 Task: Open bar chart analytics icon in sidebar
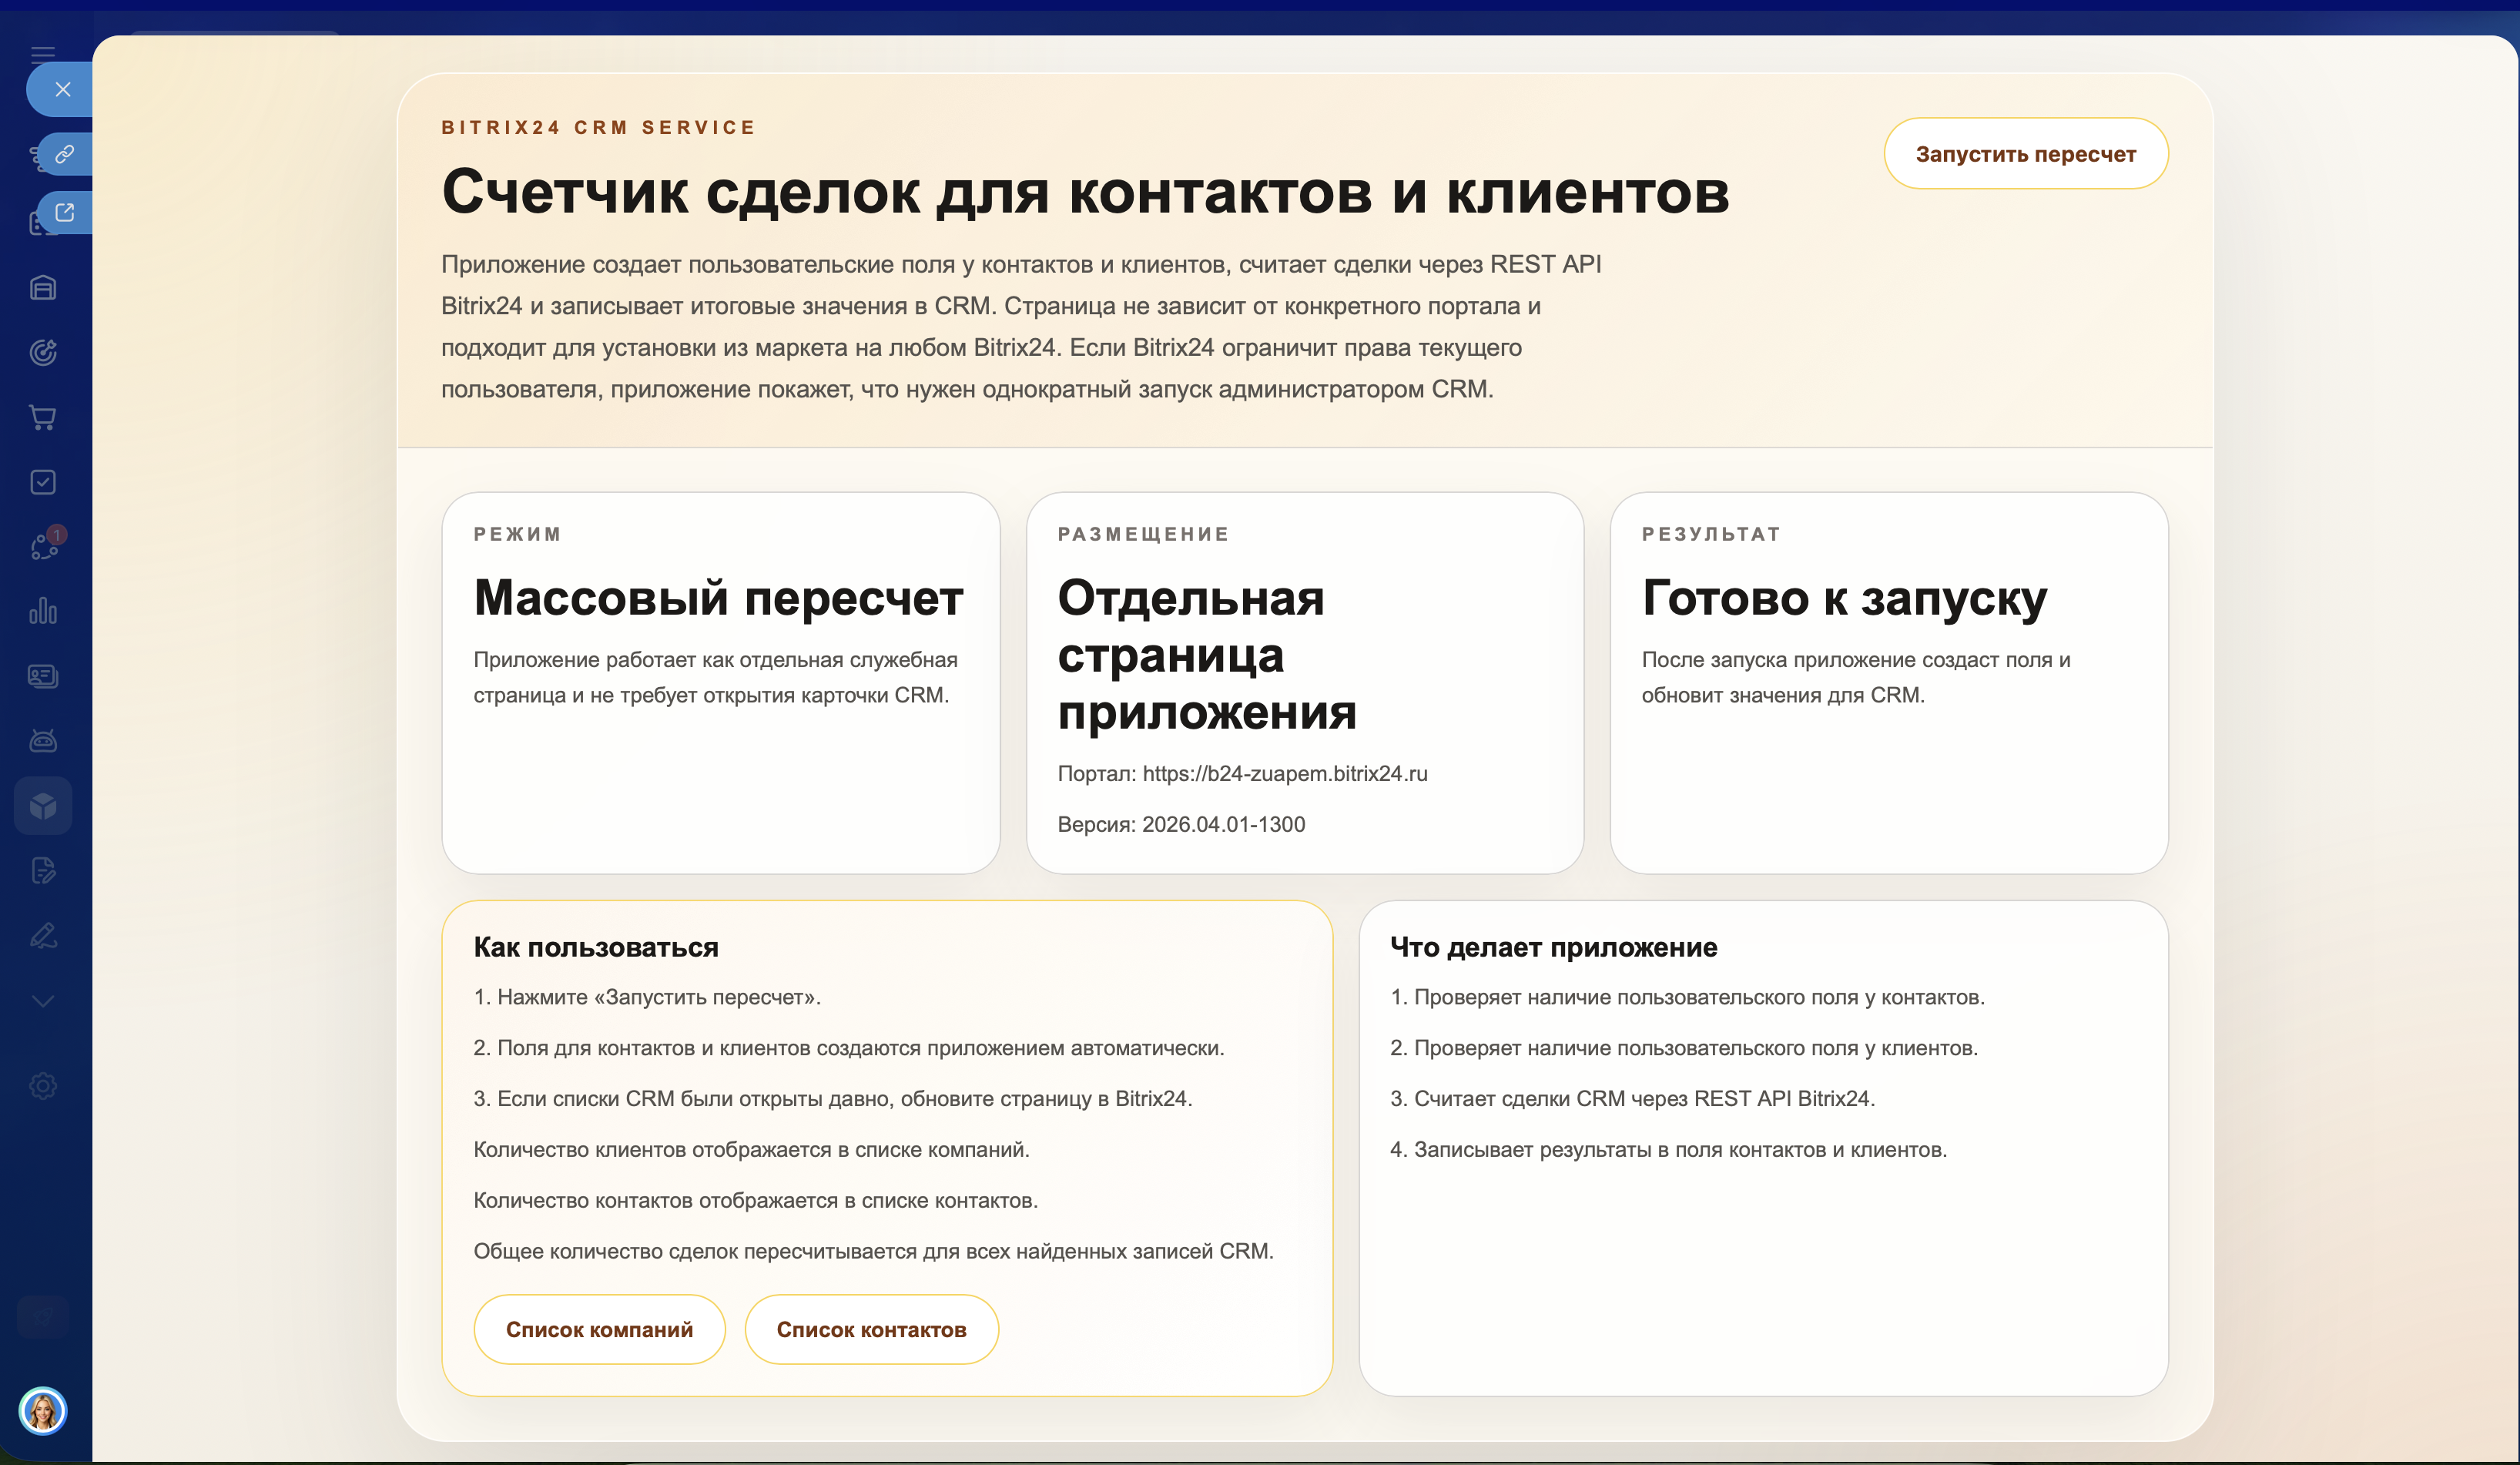[43, 611]
